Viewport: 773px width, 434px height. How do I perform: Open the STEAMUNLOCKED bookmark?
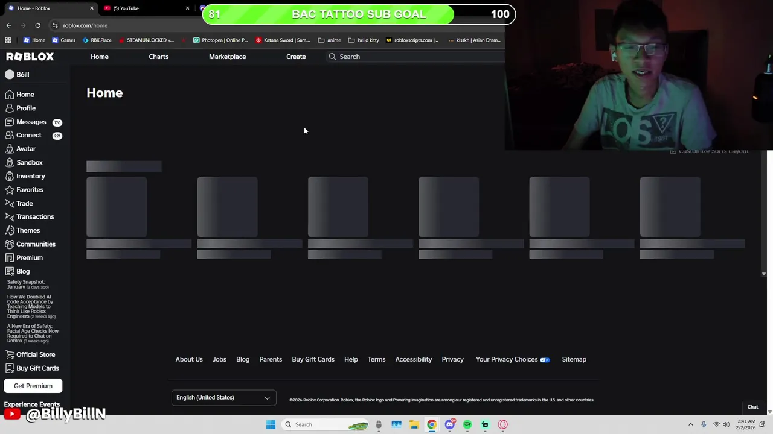click(146, 40)
